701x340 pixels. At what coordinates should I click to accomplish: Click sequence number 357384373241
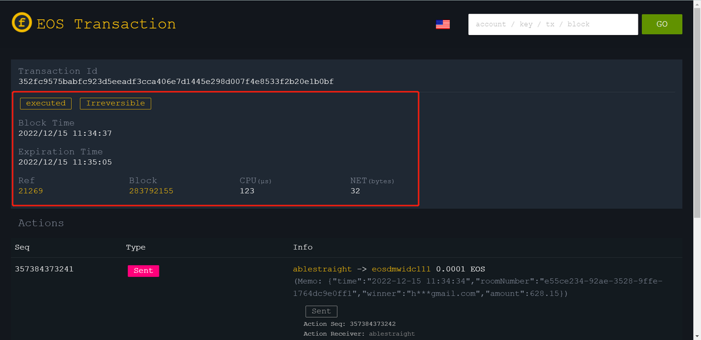click(x=44, y=269)
